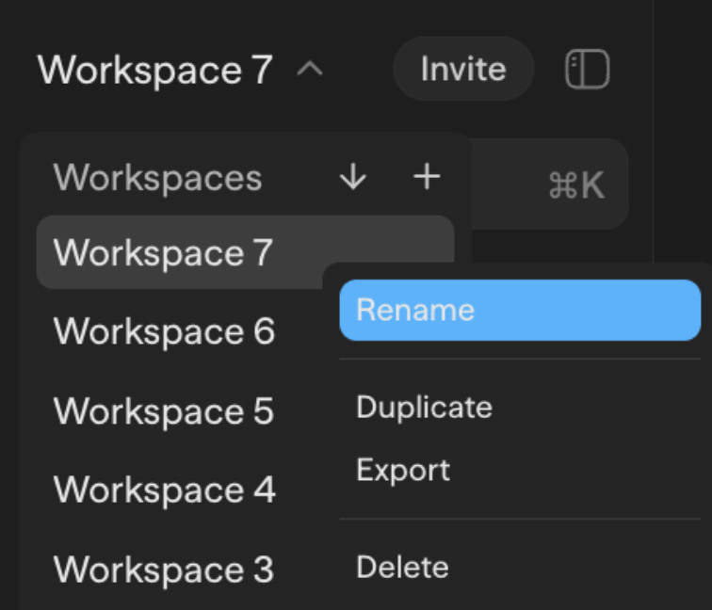This screenshot has width=712, height=610.
Task: Switch to Workspace 5
Action: 164,411
